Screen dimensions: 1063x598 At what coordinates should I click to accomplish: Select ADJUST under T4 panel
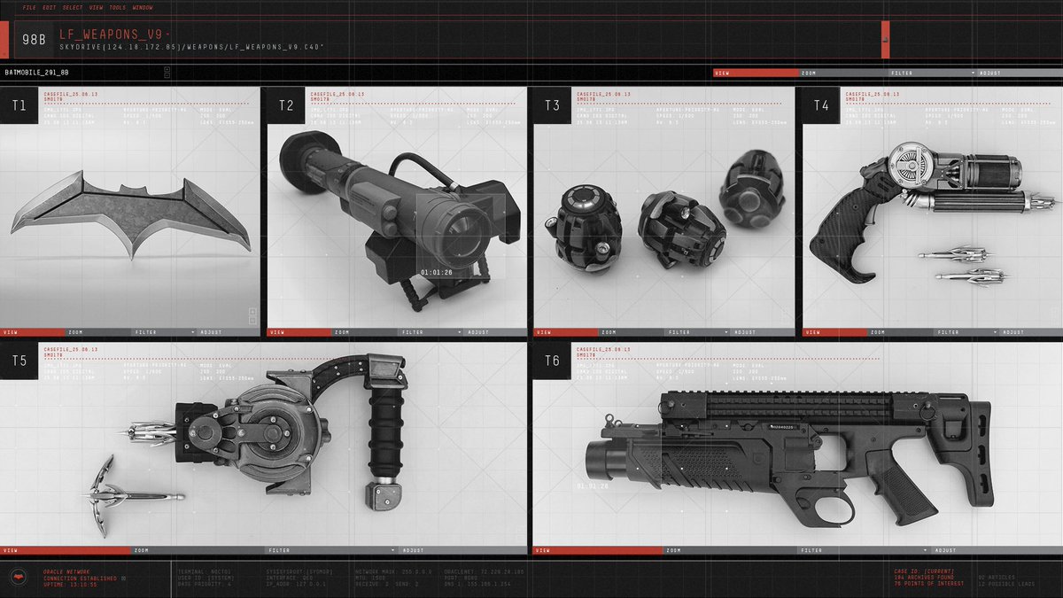coord(1029,332)
